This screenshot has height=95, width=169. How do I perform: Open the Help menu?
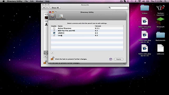click(47, 1)
